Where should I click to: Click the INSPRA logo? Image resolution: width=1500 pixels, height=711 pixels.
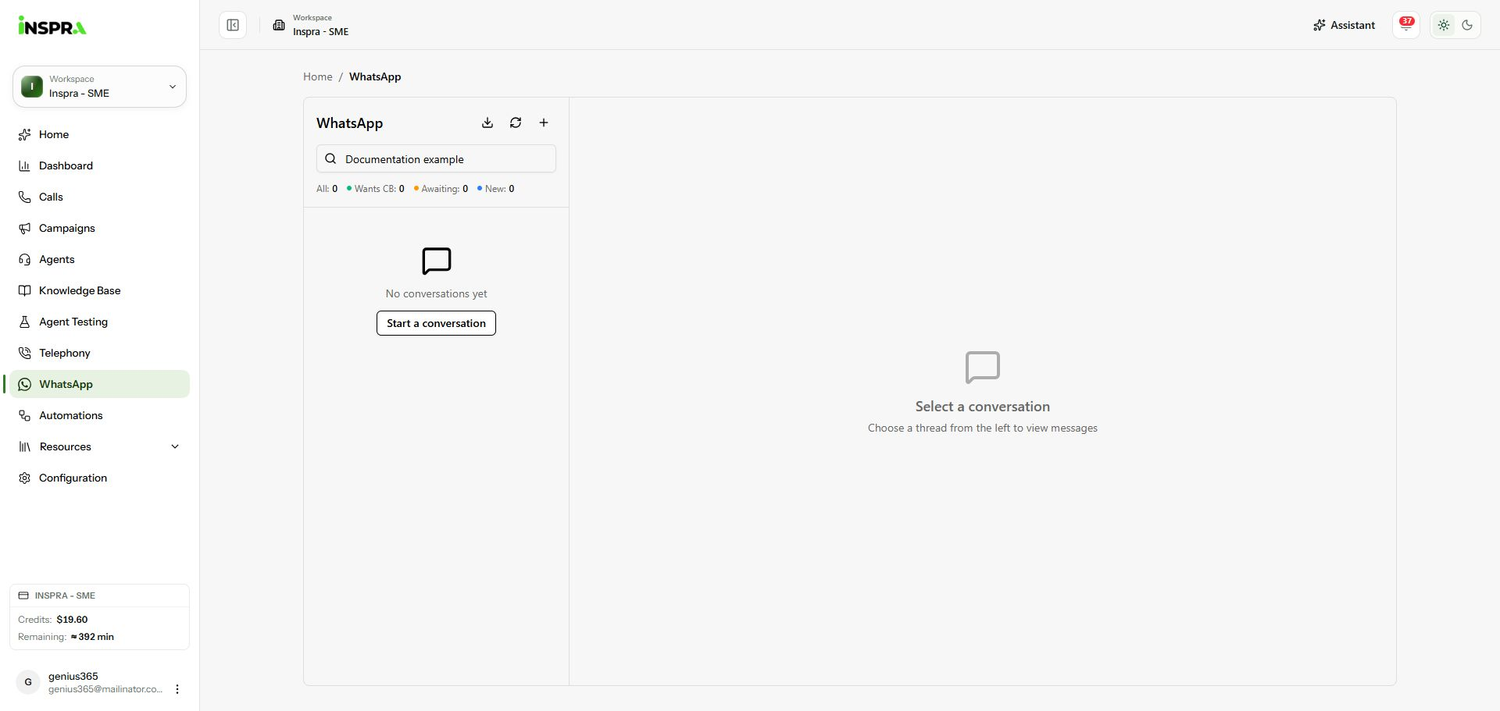(x=52, y=26)
